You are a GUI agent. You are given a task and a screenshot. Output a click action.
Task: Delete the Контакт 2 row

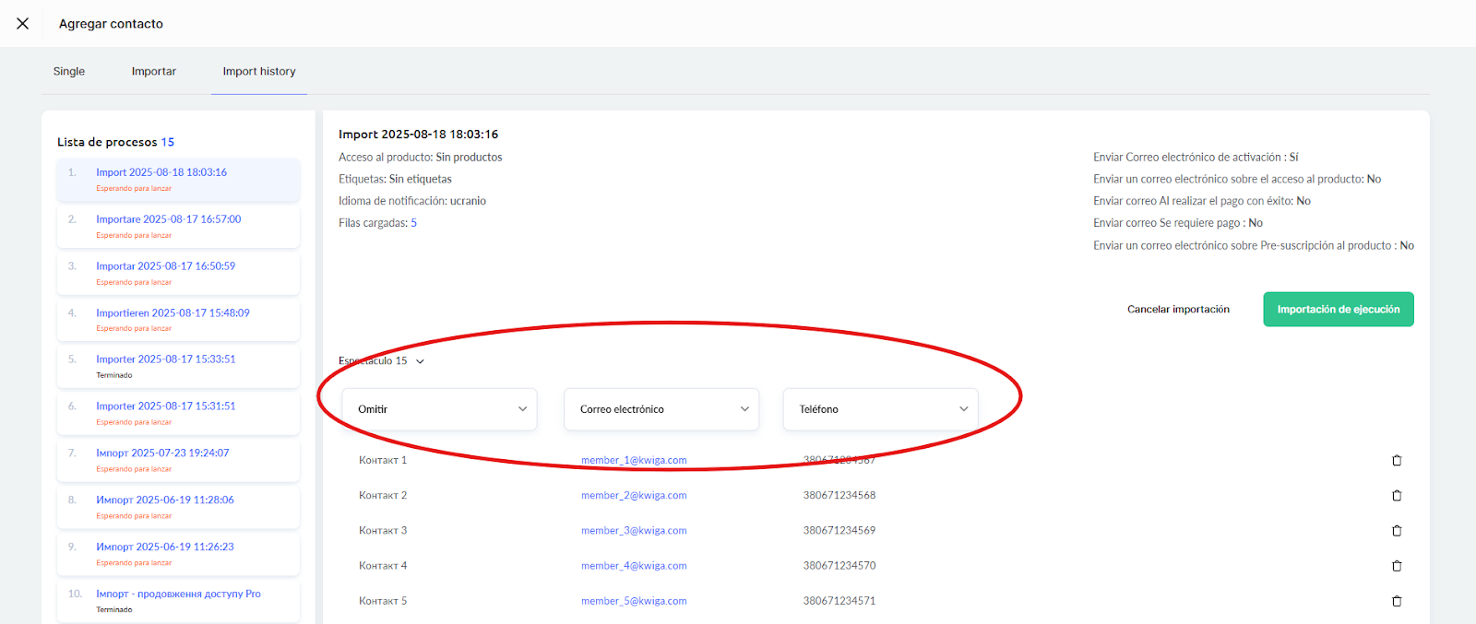(x=1396, y=496)
